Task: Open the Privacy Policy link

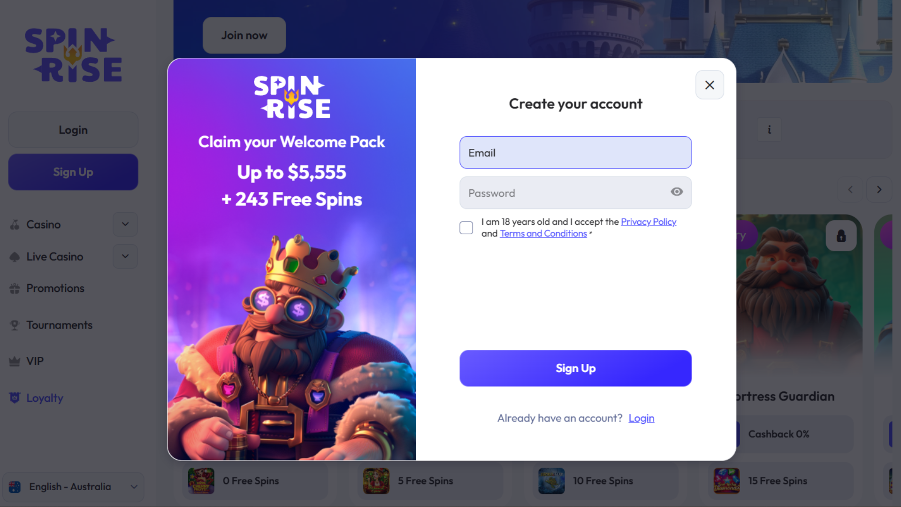Action: click(649, 222)
